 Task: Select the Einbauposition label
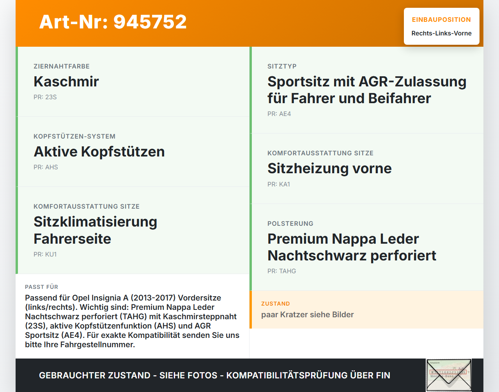[441, 19]
